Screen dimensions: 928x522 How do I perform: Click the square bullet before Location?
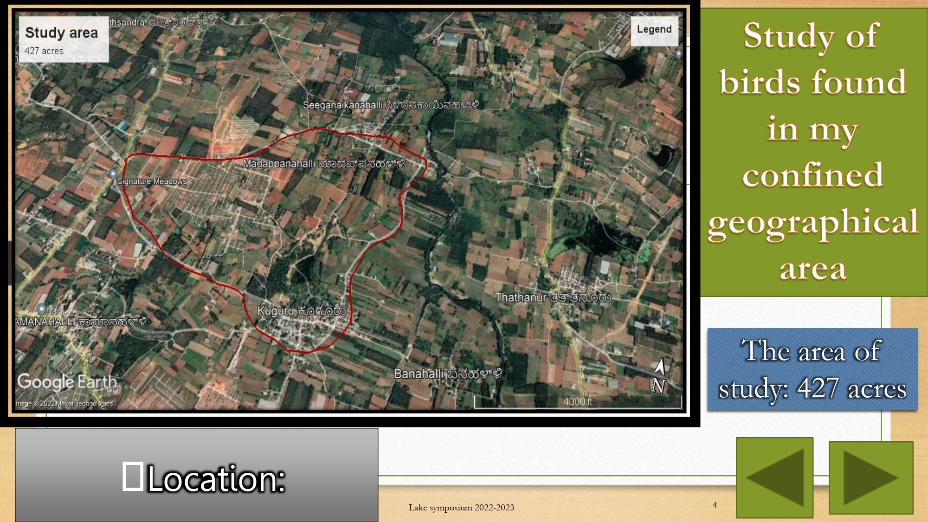pos(133,476)
